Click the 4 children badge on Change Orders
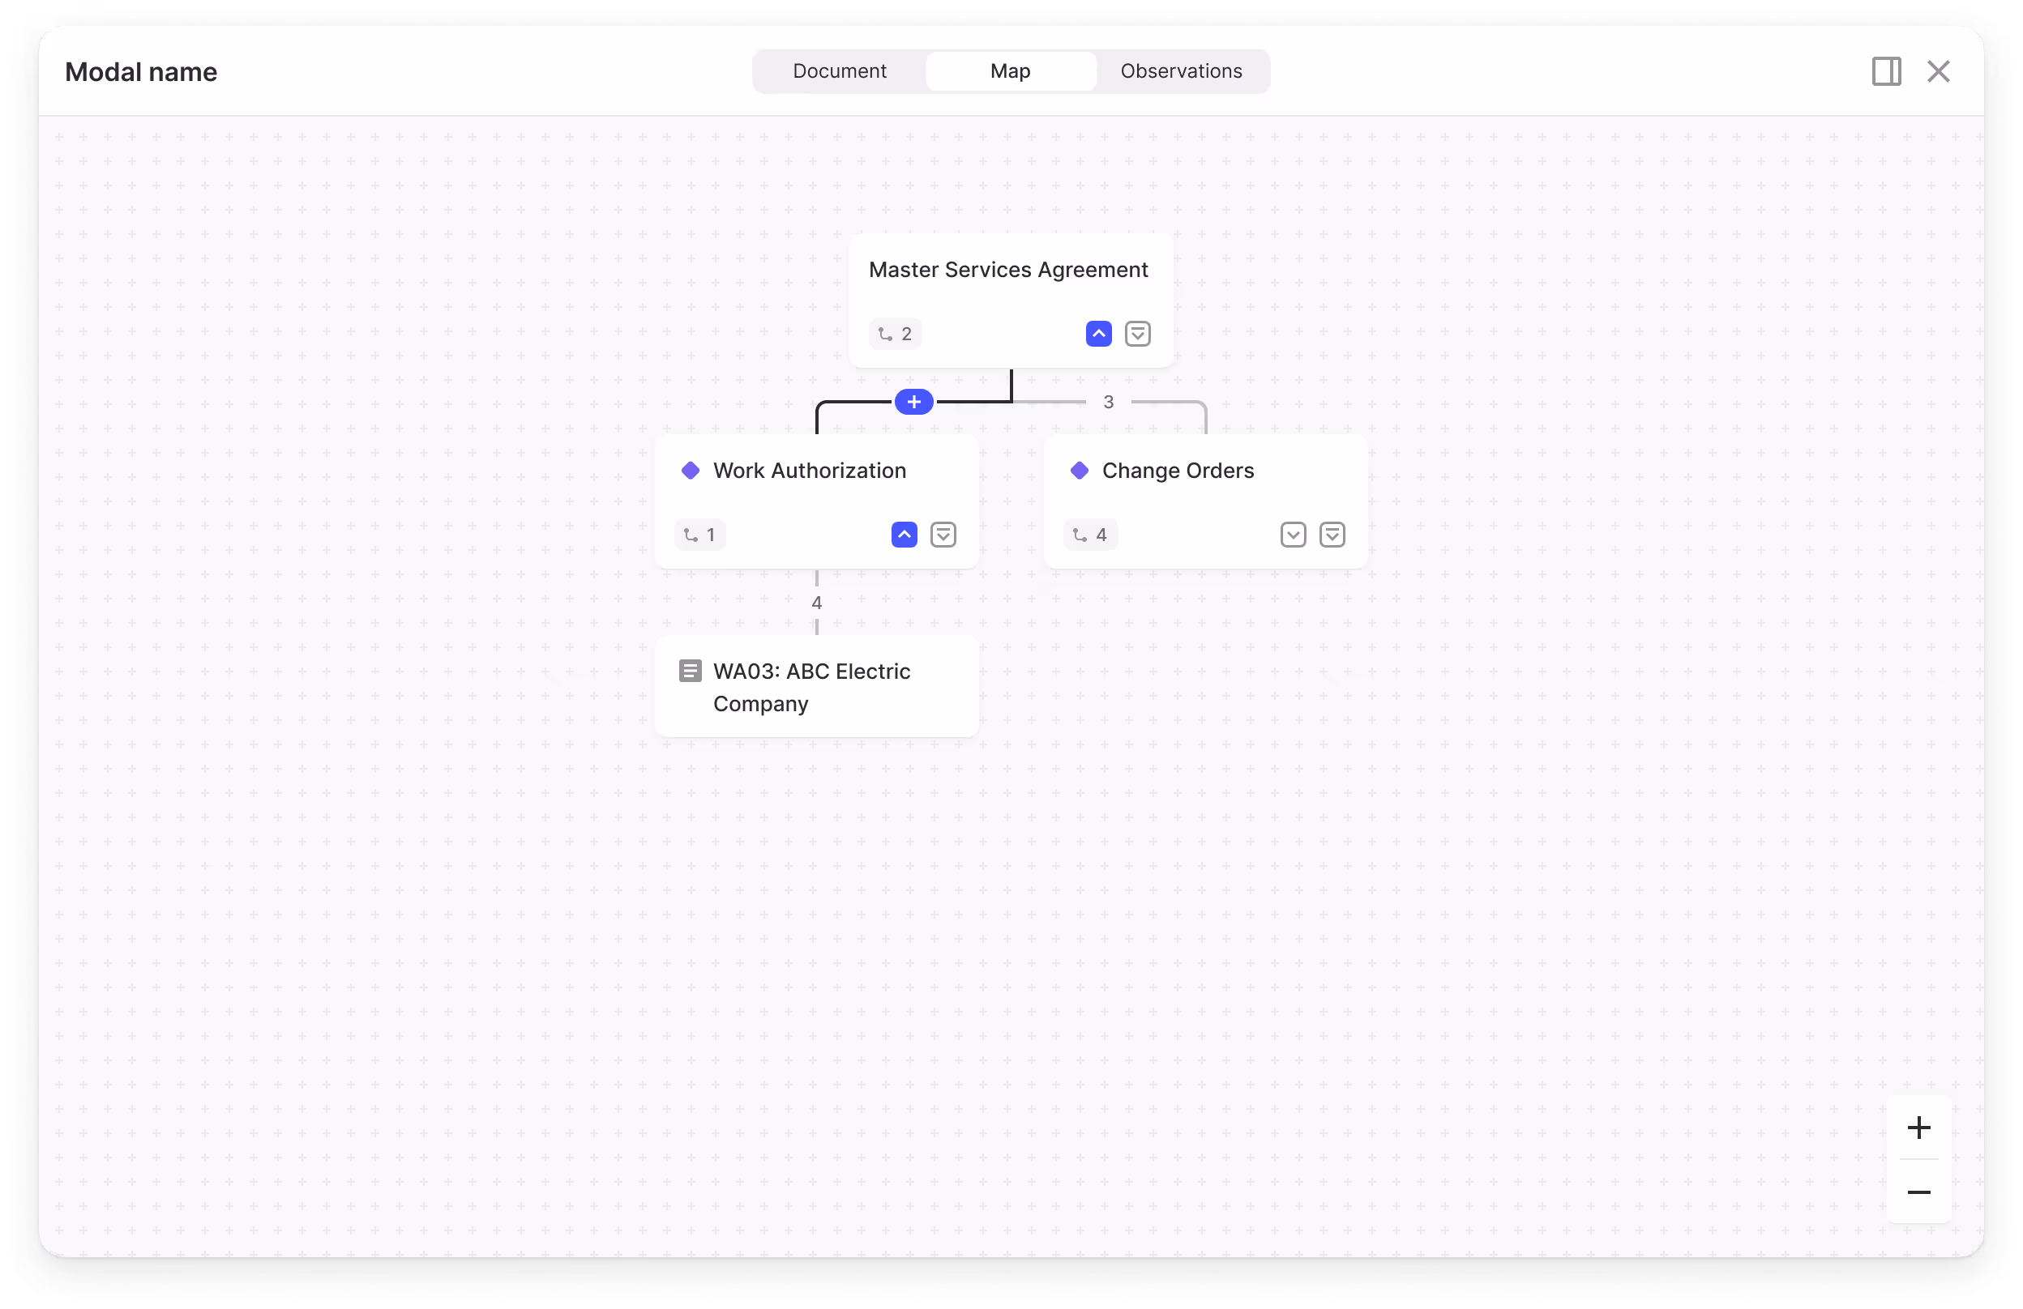Image resolution: width=2023 pixels, height=1309 pixels. pyautogui.click(x=1089, y=535)
